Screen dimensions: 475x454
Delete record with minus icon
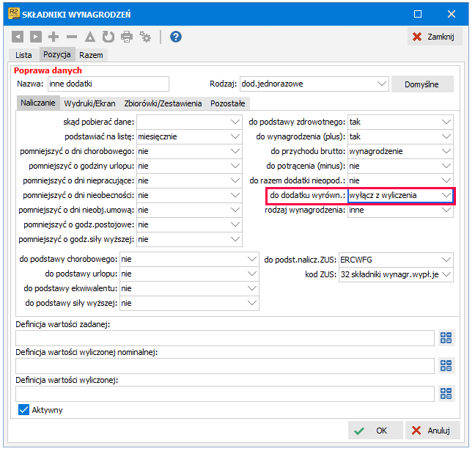(x=72, y=37)
